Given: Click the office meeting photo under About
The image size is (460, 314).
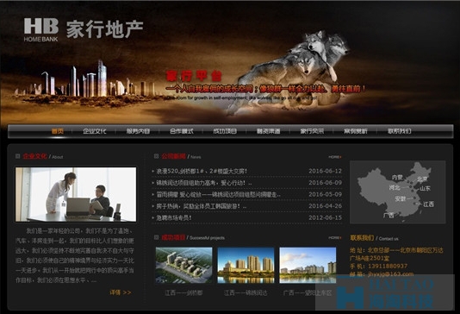Looking at the screenshot, I should (x=76, y=194).
